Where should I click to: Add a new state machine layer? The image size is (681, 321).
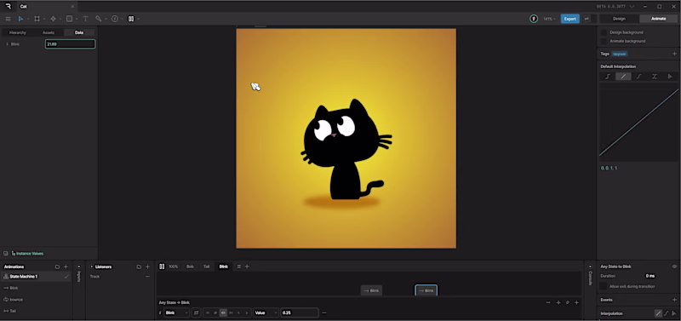pyautogui.click(x=247, y=267)
